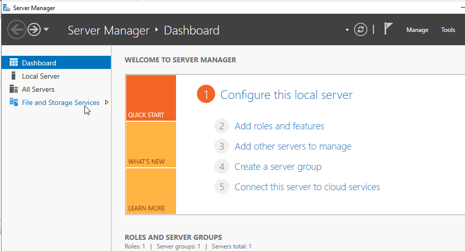Click Add roles and features link
The image size is (465, 251).
279,126
